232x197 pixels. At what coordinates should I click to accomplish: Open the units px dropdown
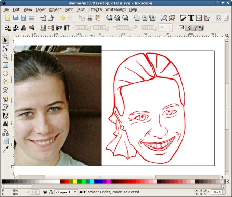tap(165, 27)
